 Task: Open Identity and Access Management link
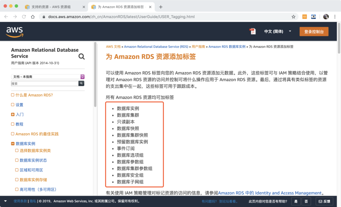point(270,193)
